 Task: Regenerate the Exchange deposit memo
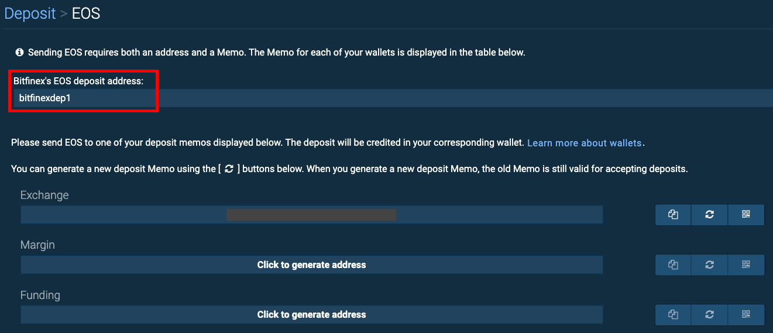(x=709, y=215)
